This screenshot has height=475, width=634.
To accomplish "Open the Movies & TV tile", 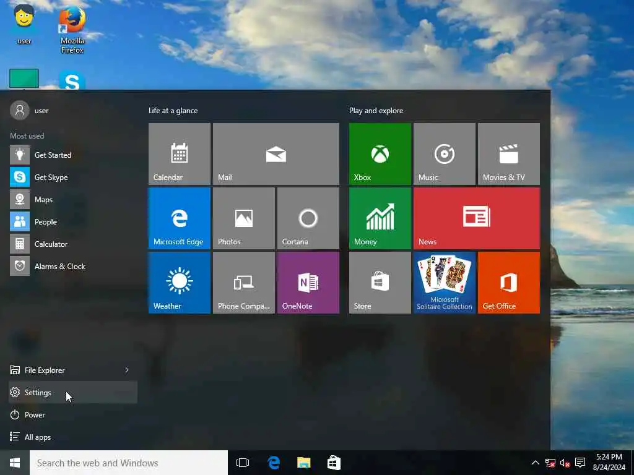I will click(x=509, y=154).
